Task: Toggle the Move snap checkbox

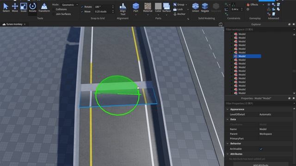Action: pos(82,12)
